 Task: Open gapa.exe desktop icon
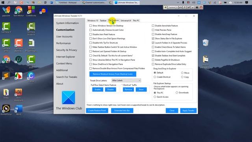point(6,11)
